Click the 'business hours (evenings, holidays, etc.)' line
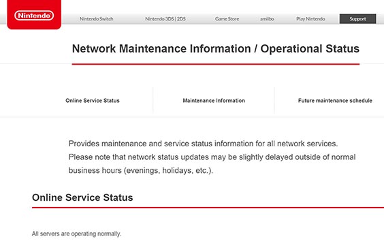 pyautogui.click(x=140, y=170)
